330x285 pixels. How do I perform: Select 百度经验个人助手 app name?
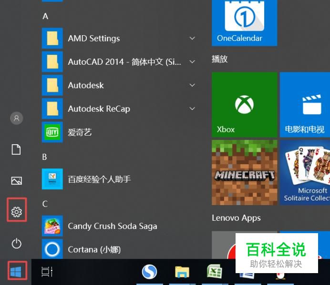(99, 179)
